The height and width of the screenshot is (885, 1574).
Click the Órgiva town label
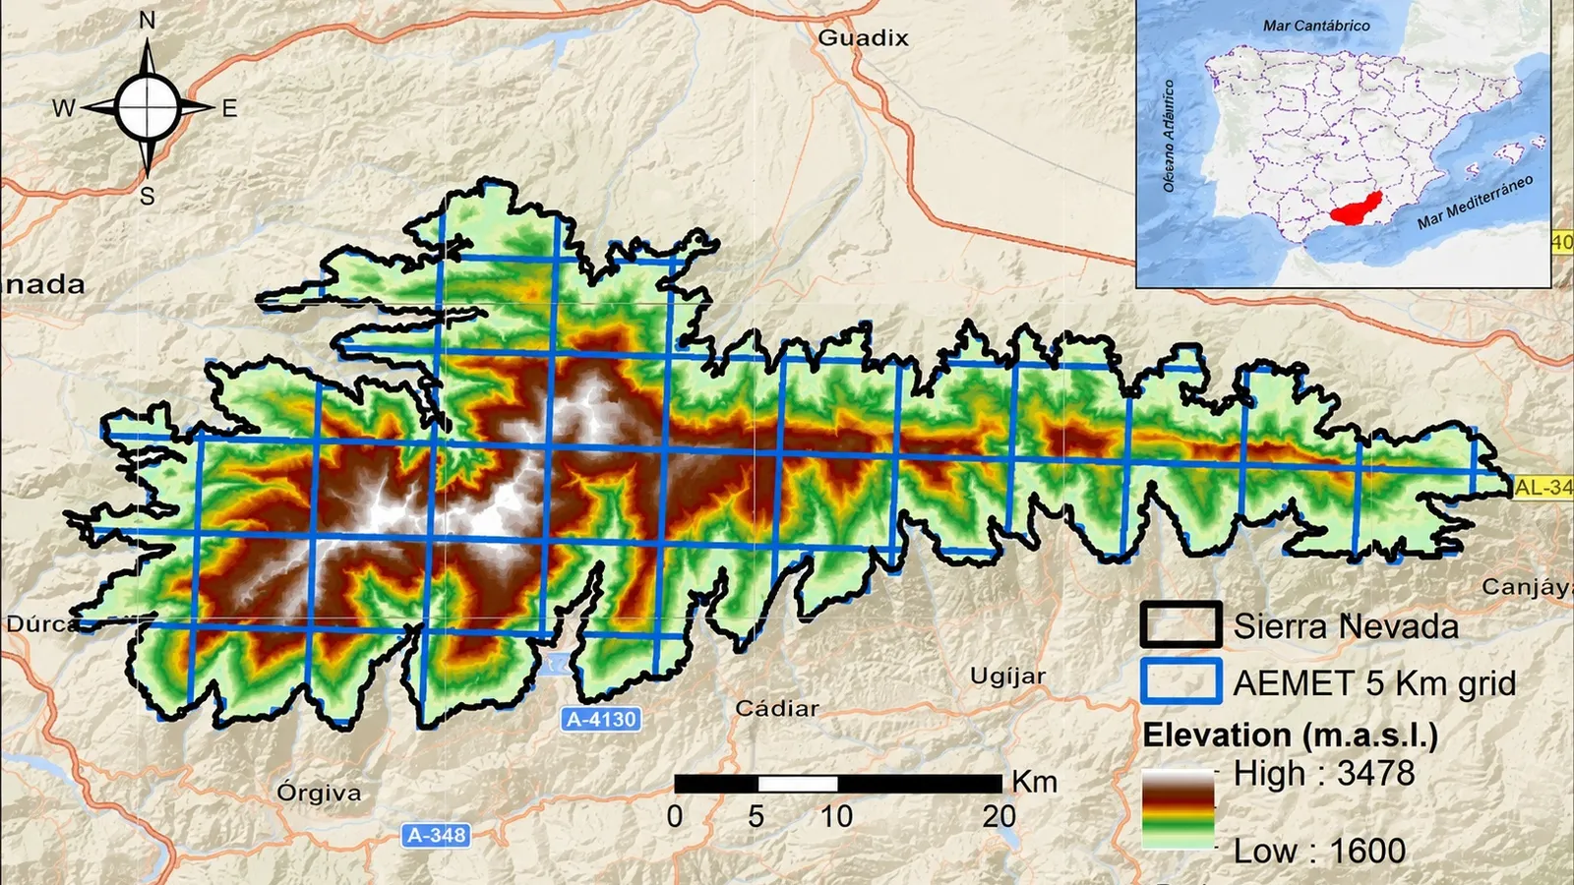(319, 793)
